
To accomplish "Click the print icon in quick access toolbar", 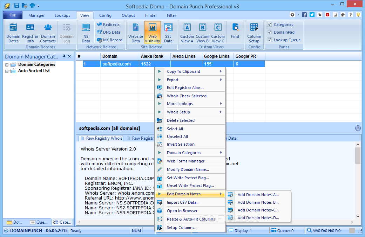I will 32,6.
